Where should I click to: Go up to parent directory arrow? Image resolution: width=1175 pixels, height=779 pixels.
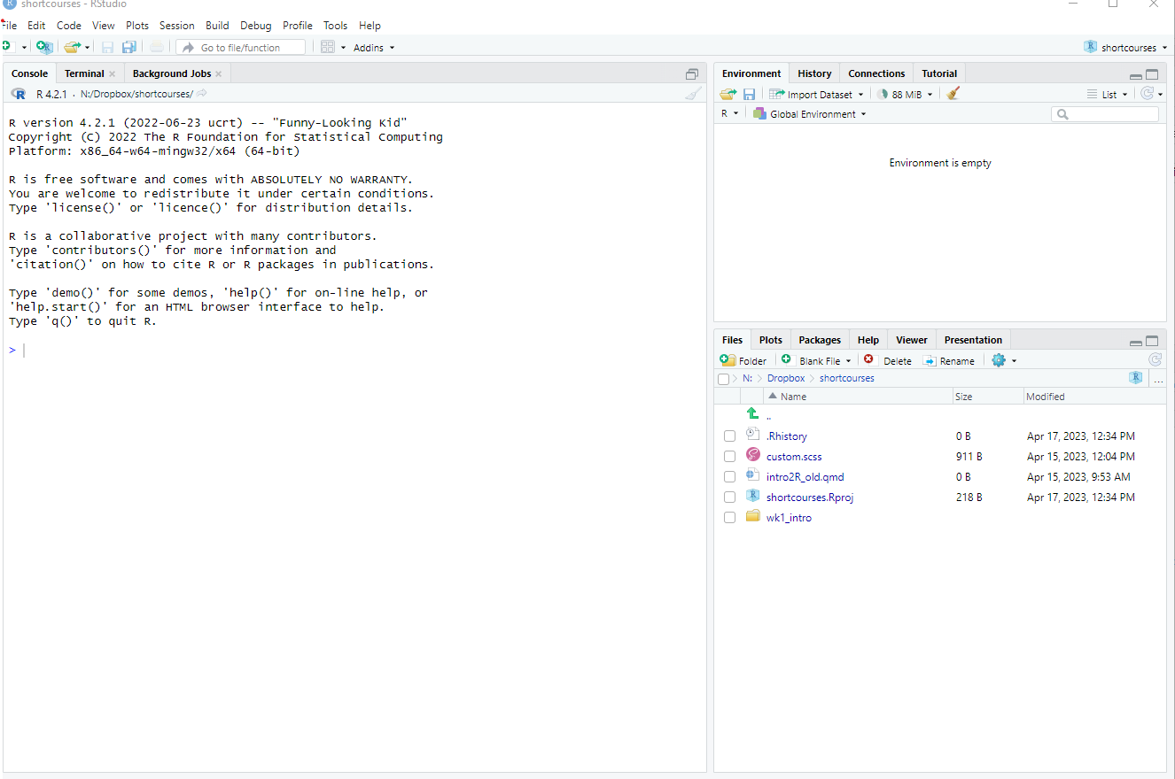pos(752,414)
